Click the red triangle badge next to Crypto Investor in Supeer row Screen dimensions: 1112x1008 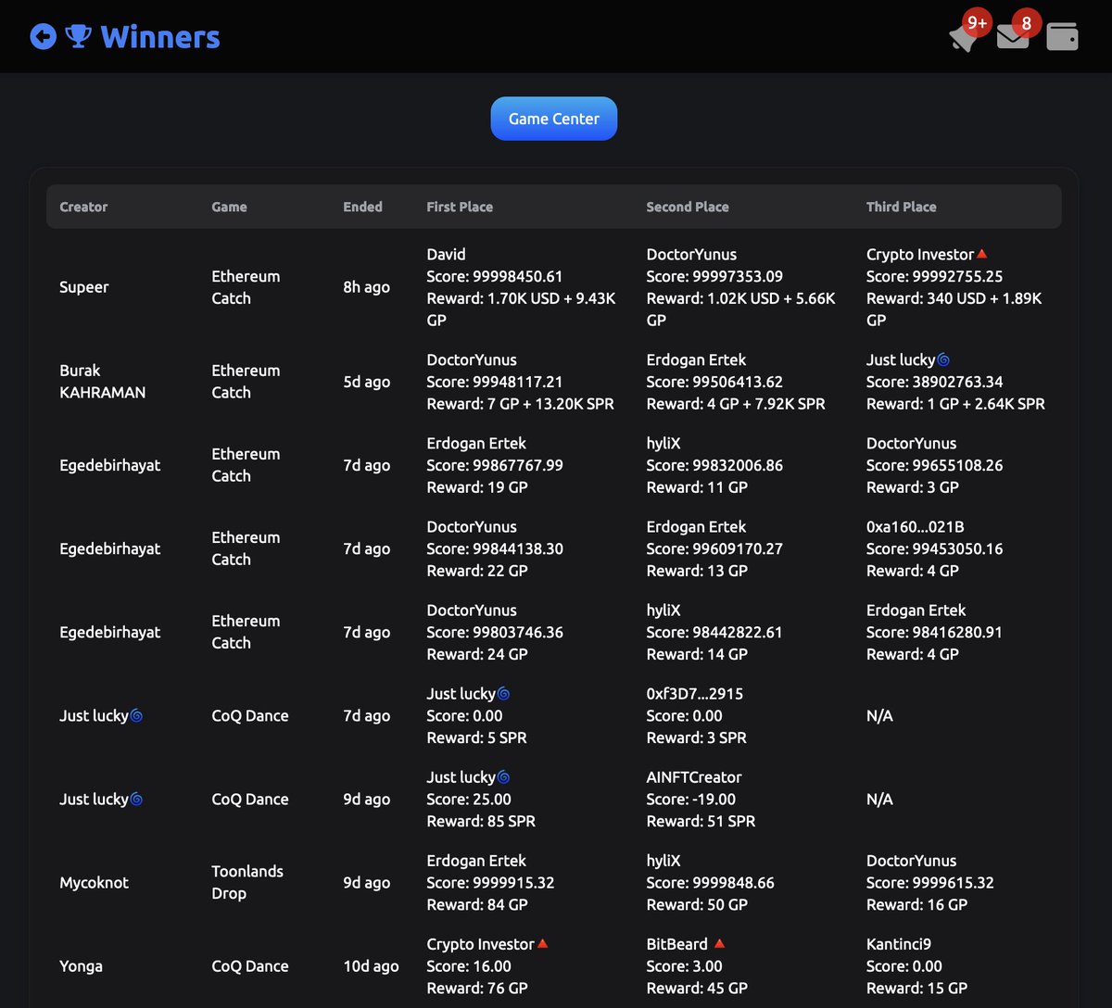coord(982,254)
